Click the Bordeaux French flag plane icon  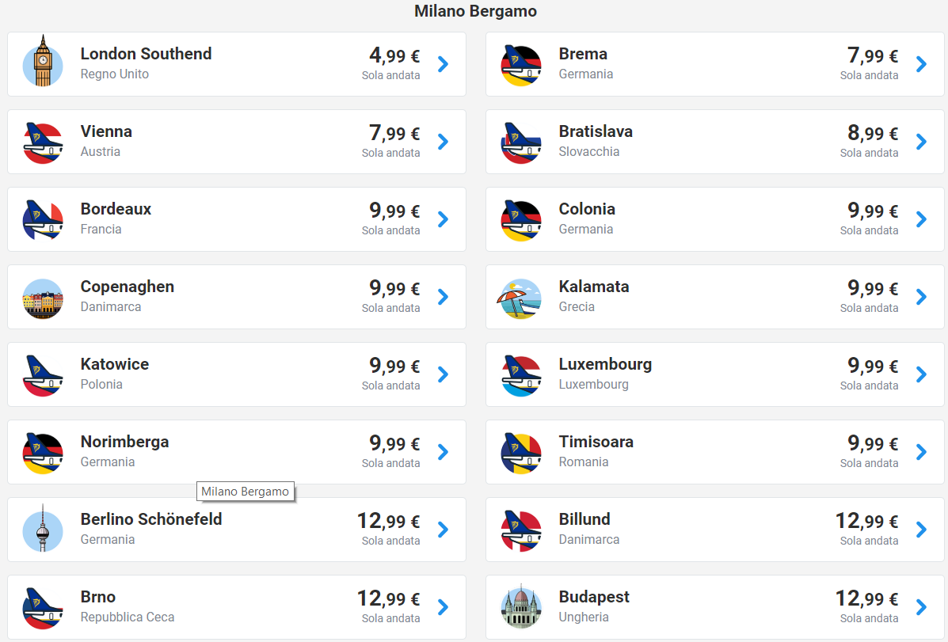coord(43,220)
